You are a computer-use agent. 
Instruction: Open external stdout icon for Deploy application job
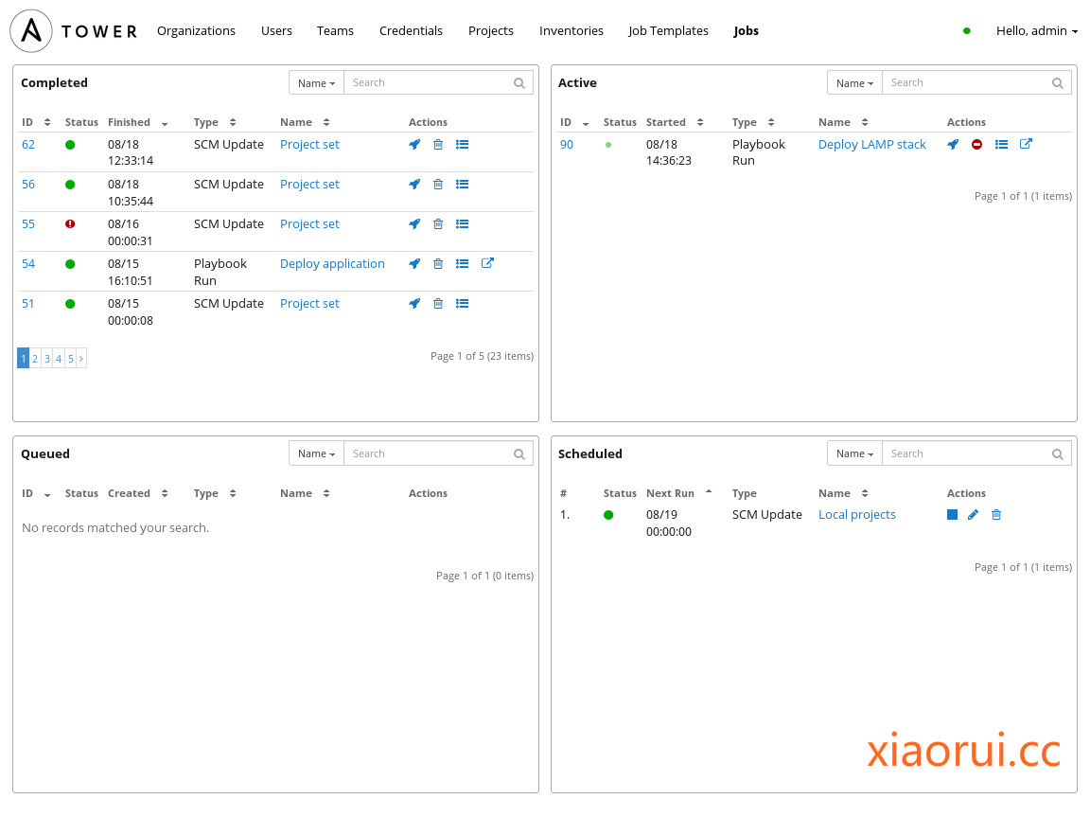pyautogui.click(x=487, y=264)
